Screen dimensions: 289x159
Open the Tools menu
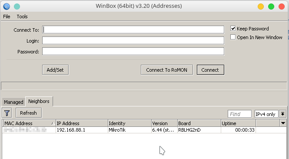[22, 17]
